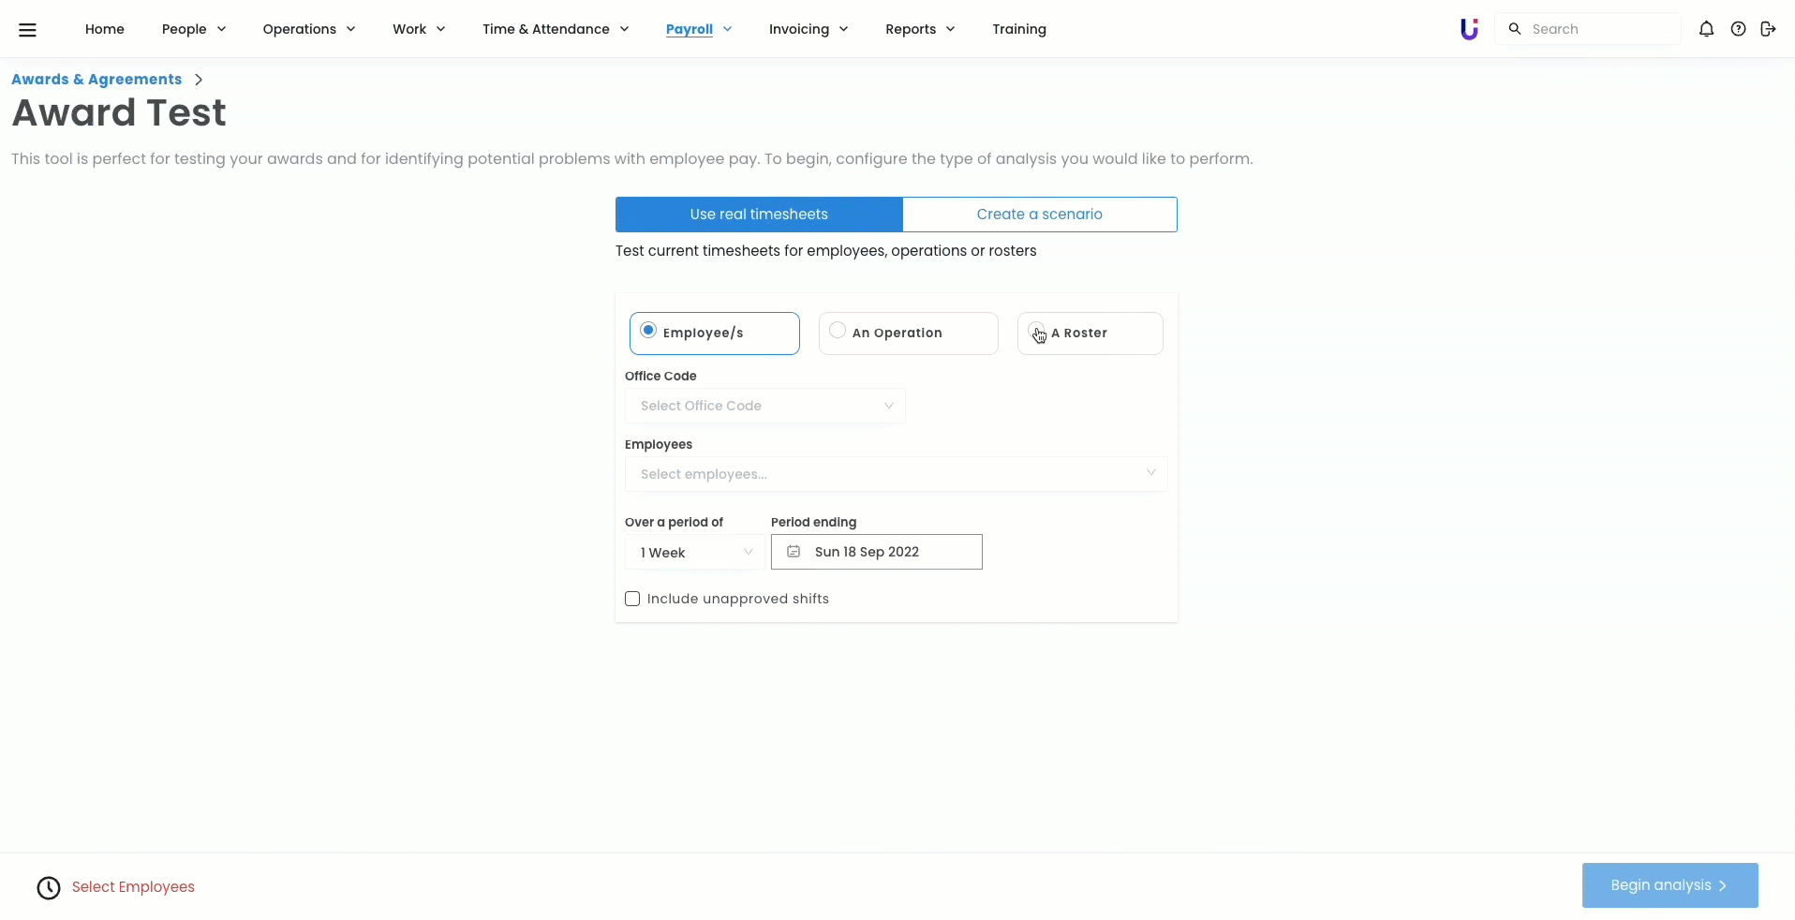Enable Include unapproved shifts checkbox
The width and height of the screenshot is (1795, 920).
click(x=632, y=599)
